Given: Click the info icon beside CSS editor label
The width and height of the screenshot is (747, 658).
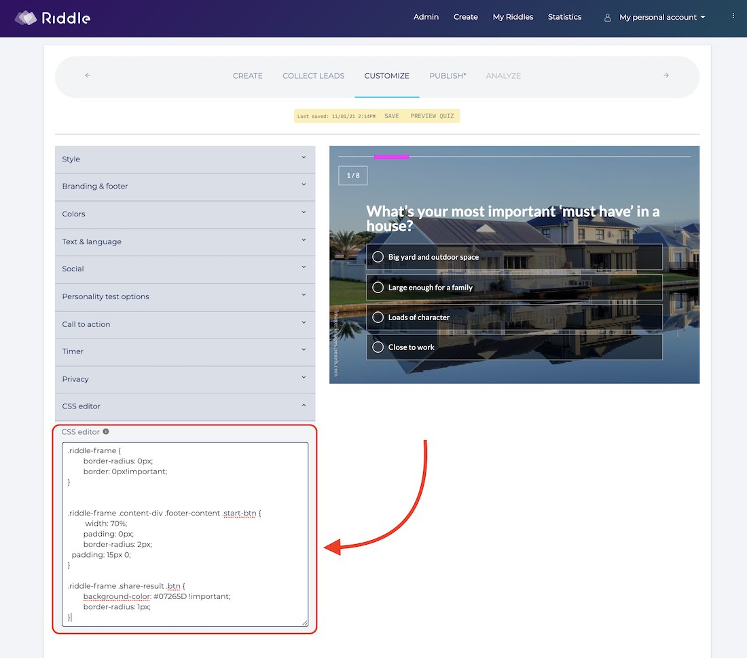Looking at the screenshot, I should click(106, 431).
